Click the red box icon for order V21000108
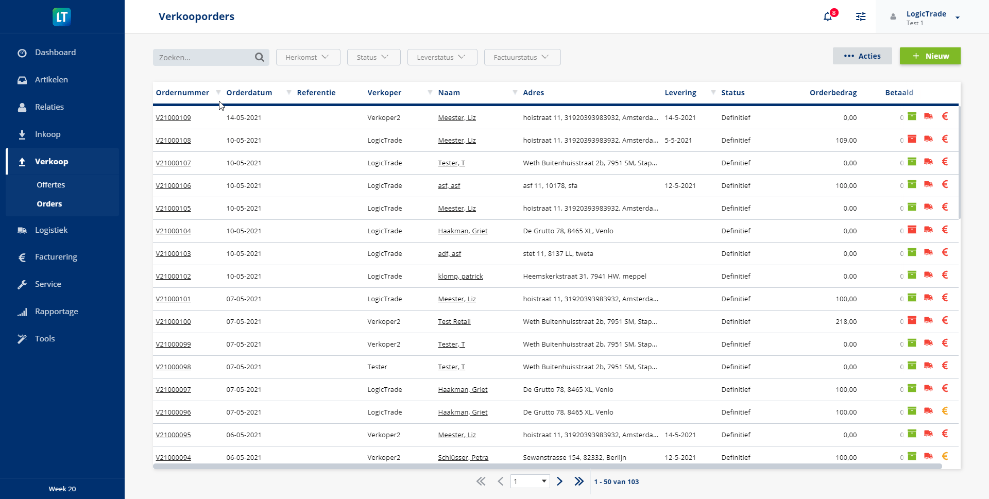Screen dimensions: 989x499 (x=912, y=139)
